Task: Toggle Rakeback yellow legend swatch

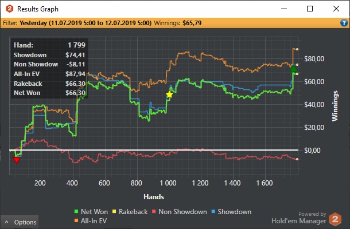Action: [114, 211]
